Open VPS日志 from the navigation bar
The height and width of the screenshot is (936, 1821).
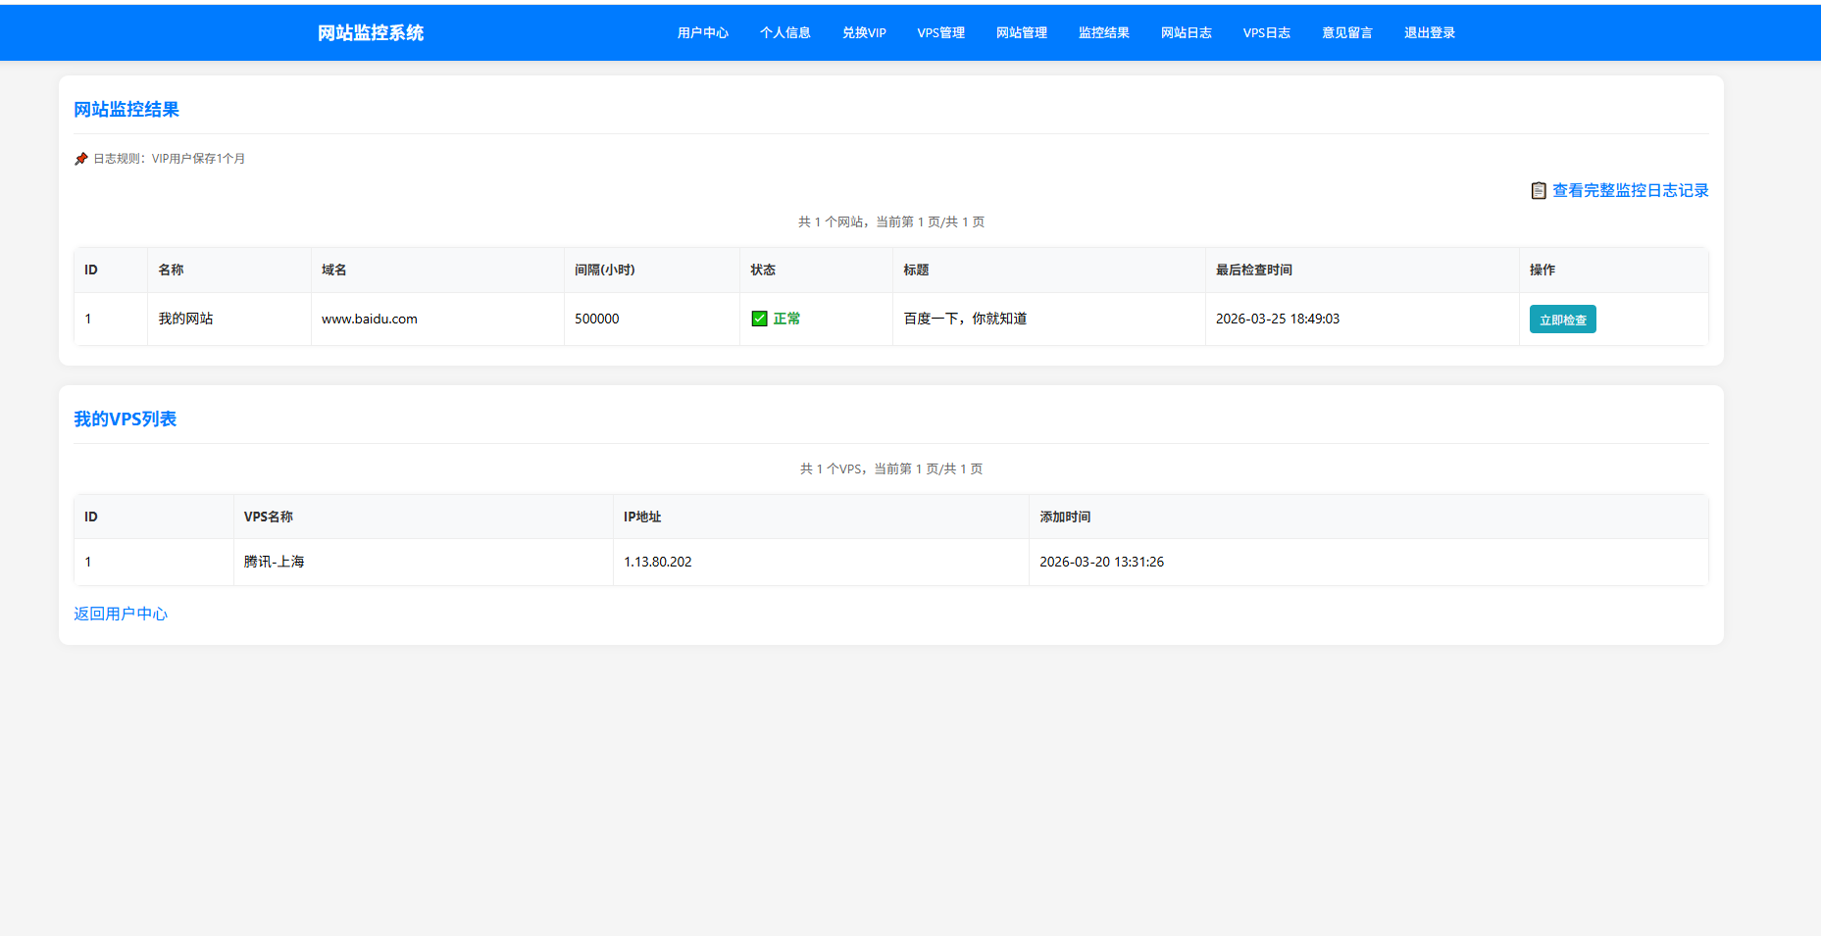1266,33
